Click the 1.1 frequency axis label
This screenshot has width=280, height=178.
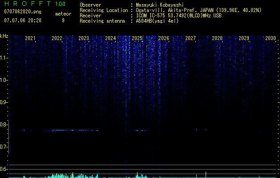coord(4,58)
